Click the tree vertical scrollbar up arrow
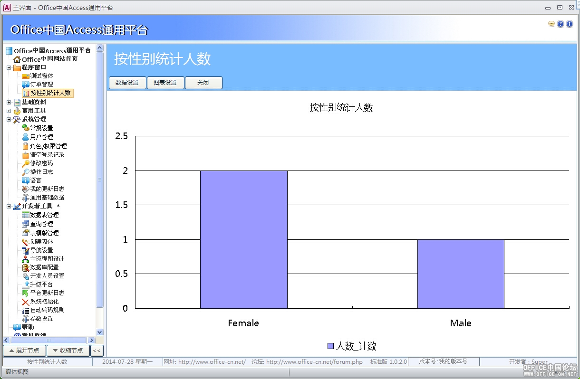Viewport: 580px width, 379px height. (x=100, y=47)
